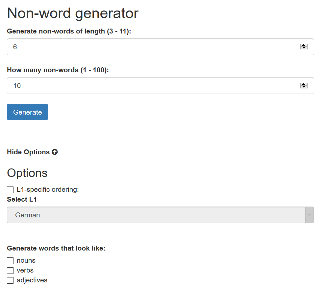Click into the how-many field containing 10

tap(151, 86)
